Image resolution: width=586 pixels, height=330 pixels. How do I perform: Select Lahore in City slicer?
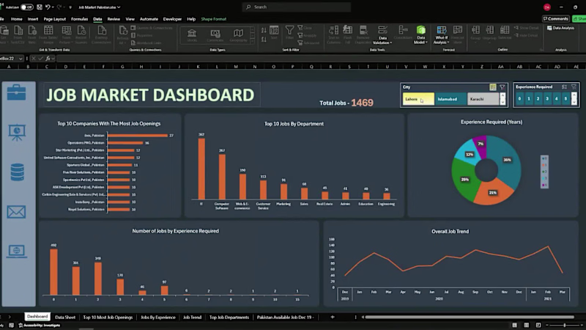pos(418,99)
